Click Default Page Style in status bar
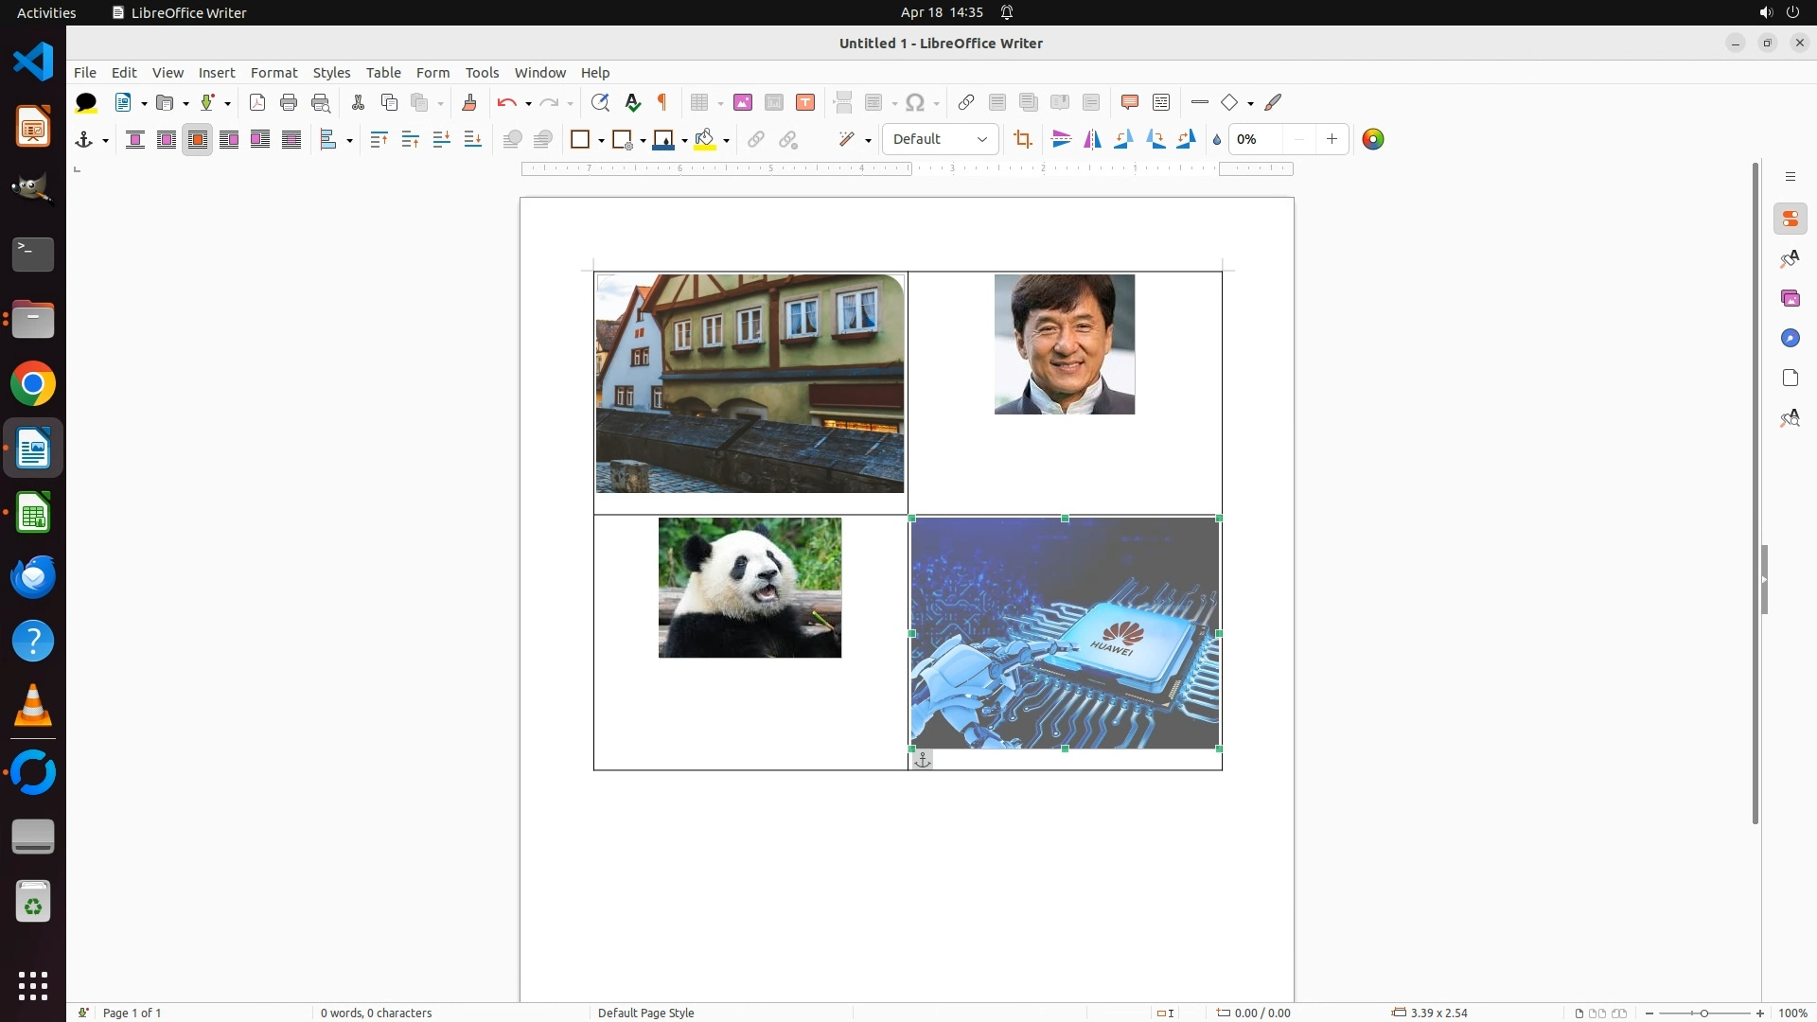This screenshot has width=1817, height=1022. click(646, 1013)
